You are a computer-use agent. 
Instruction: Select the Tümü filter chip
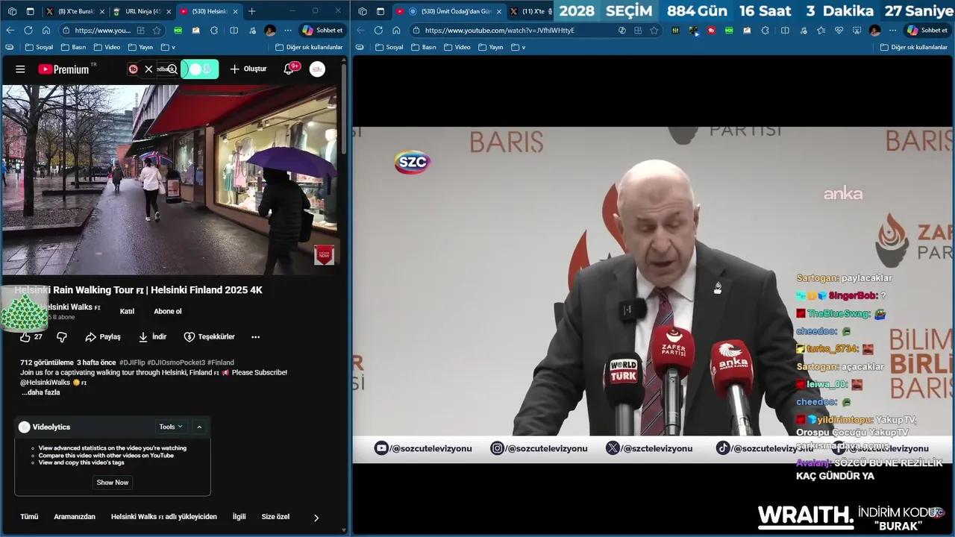pyautogui.click(x=29, y=516)
